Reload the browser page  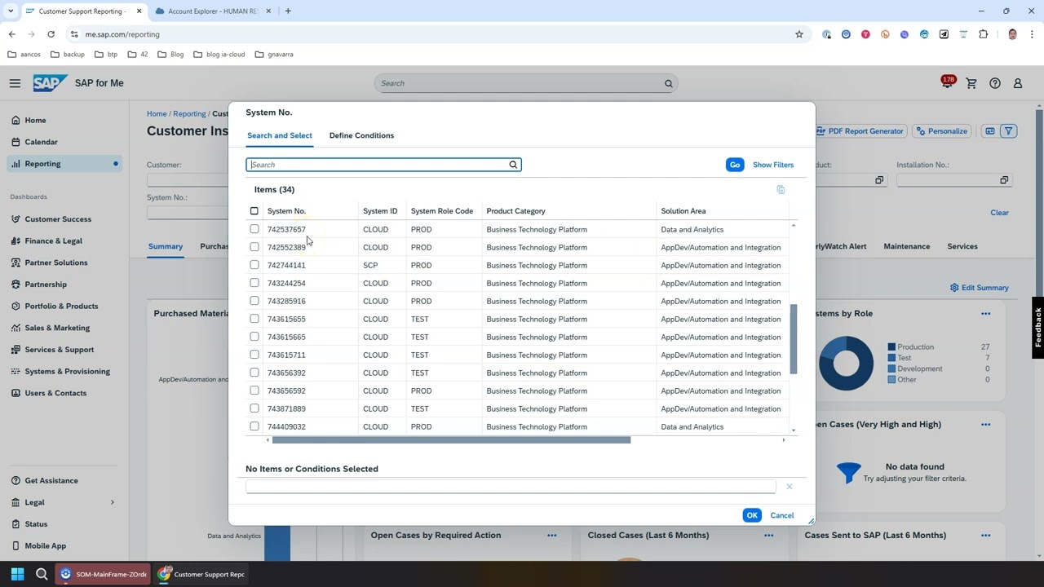point(51,34)
